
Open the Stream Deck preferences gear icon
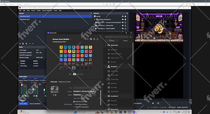coord(94,39)
